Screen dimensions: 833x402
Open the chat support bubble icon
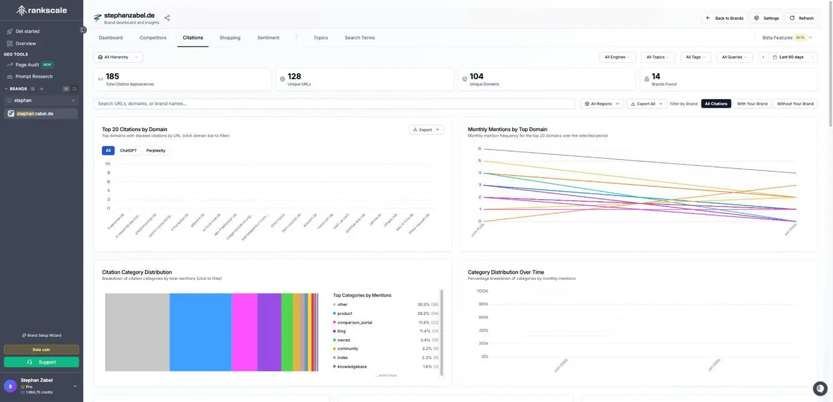pyautogui.click(x=820, y=388)
